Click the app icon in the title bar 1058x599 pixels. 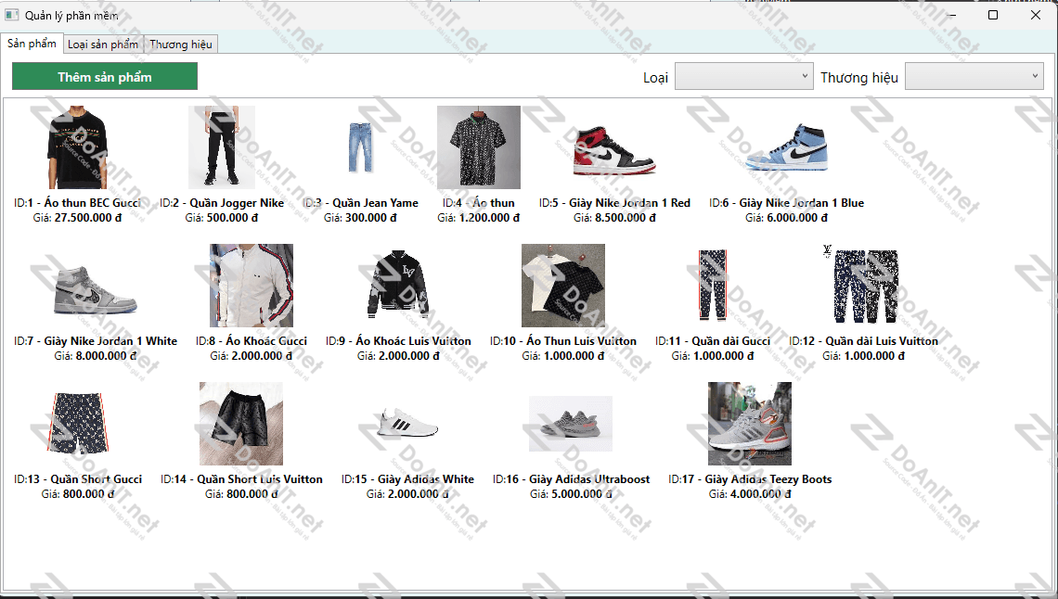(x=11, y=15)
